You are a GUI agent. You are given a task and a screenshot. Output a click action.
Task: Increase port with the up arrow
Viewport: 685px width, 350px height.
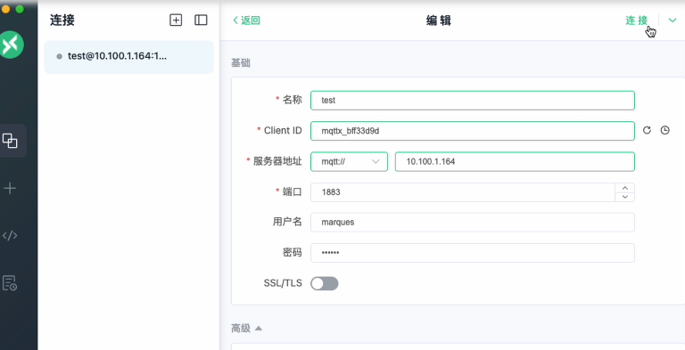pos(624,188)
